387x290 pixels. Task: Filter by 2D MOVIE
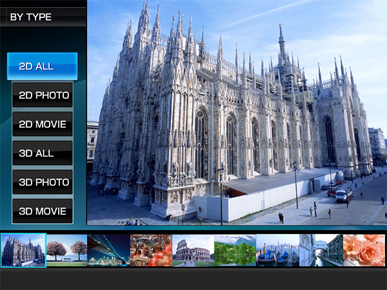pos(43,124)
